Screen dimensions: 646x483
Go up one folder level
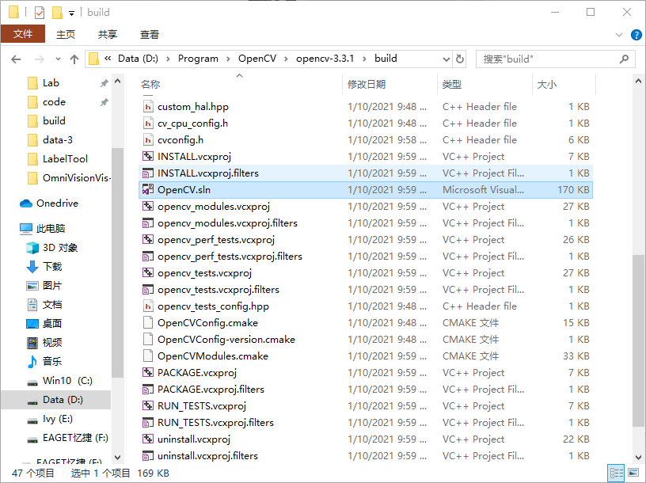point(74,59)
